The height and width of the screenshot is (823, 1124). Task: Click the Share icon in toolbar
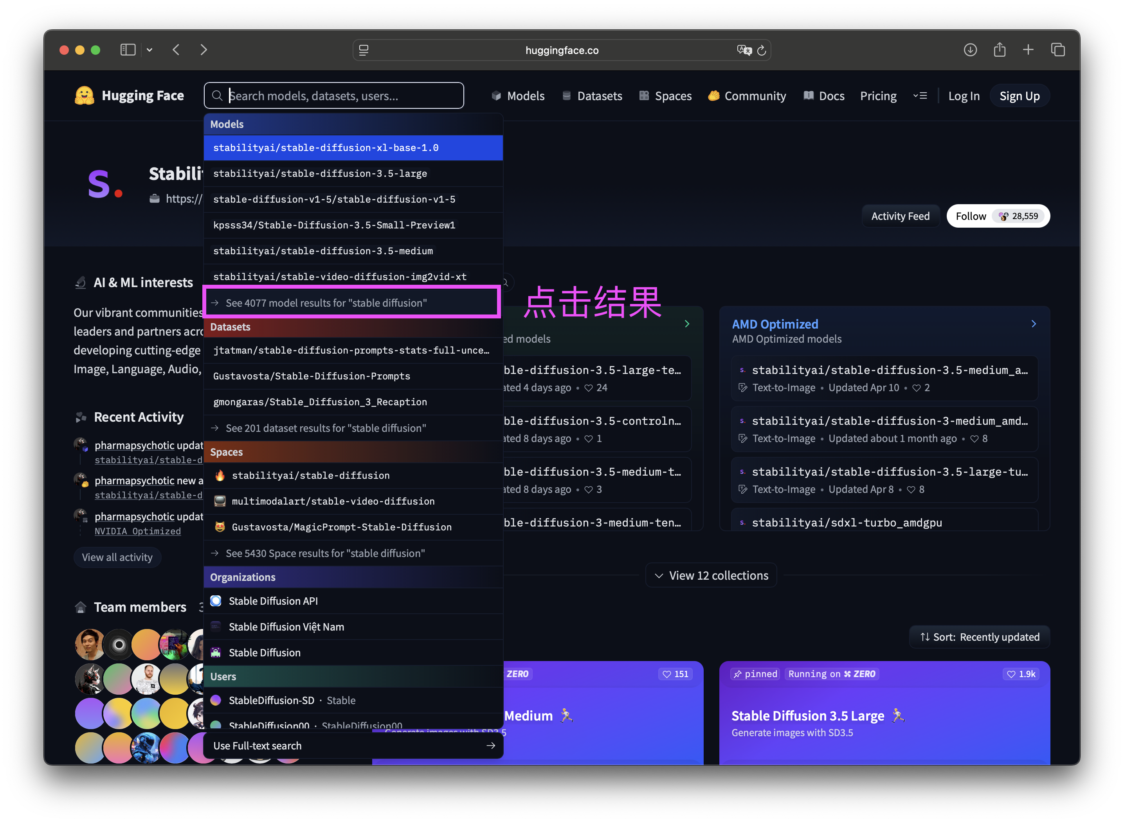click(1000, 50)
